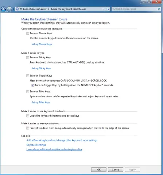Click 'When you select these settings' description text

point(66,23)
